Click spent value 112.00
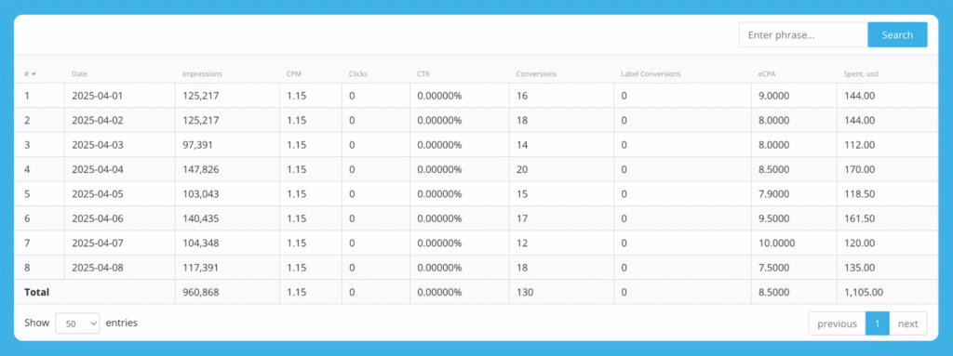The image size is (953, 356). click(x=859, y=145)
